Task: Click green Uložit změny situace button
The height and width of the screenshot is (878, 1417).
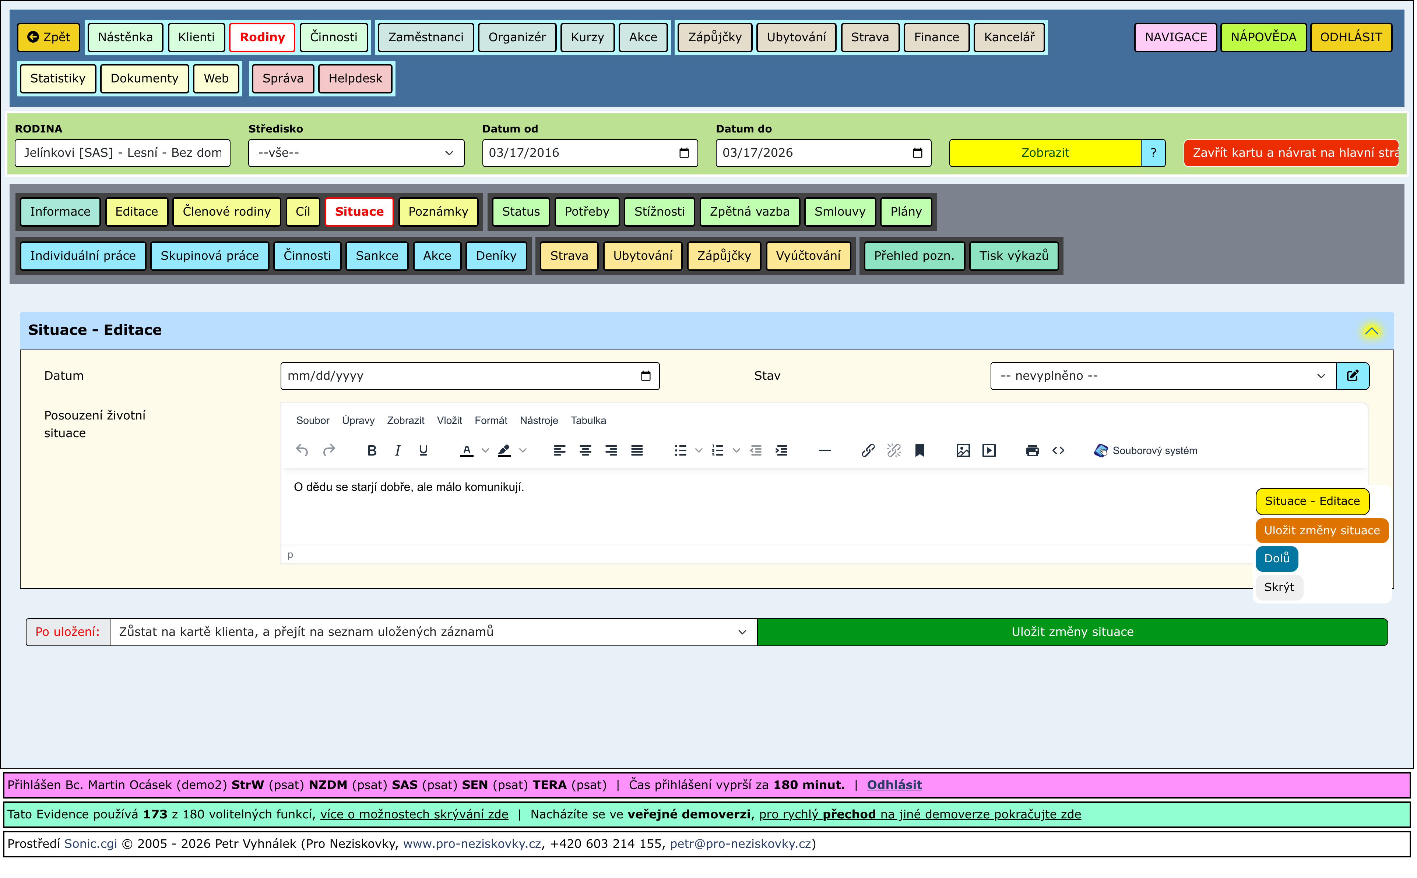Action: 1072,632
